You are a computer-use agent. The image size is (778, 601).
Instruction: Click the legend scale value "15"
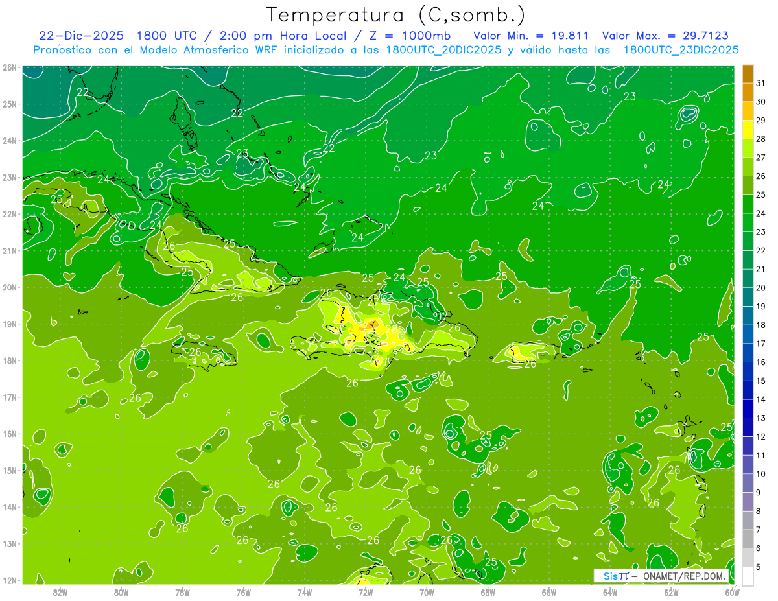(x=760, y=381)
